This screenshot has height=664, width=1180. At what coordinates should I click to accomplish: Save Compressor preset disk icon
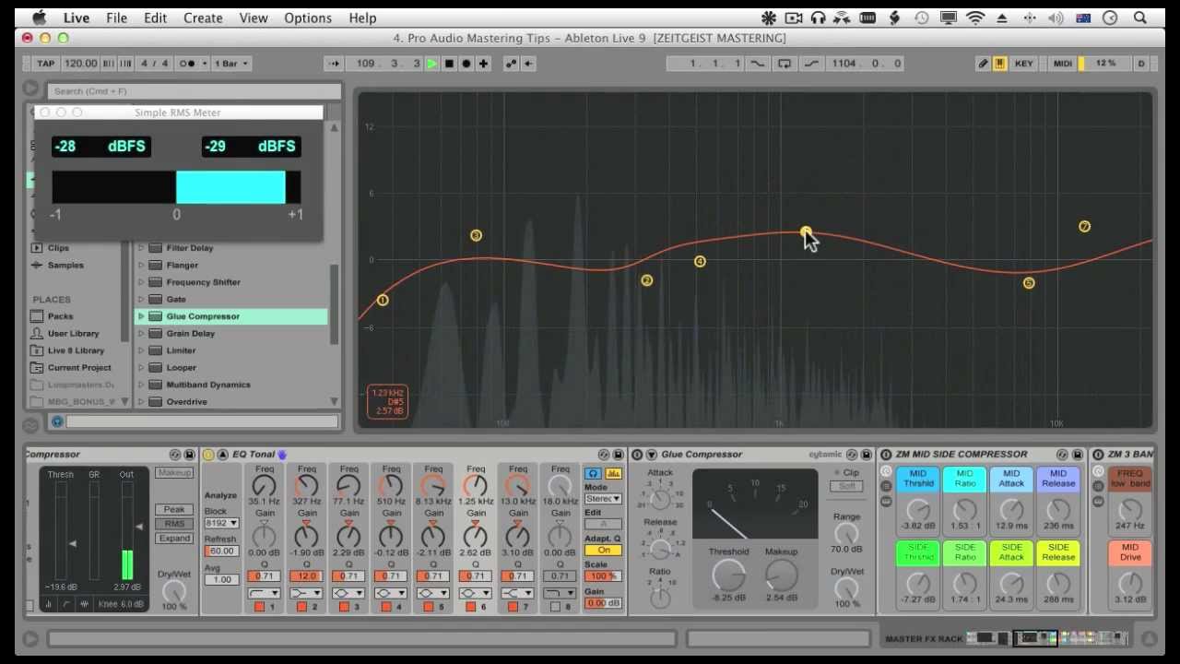click(189, 455)
